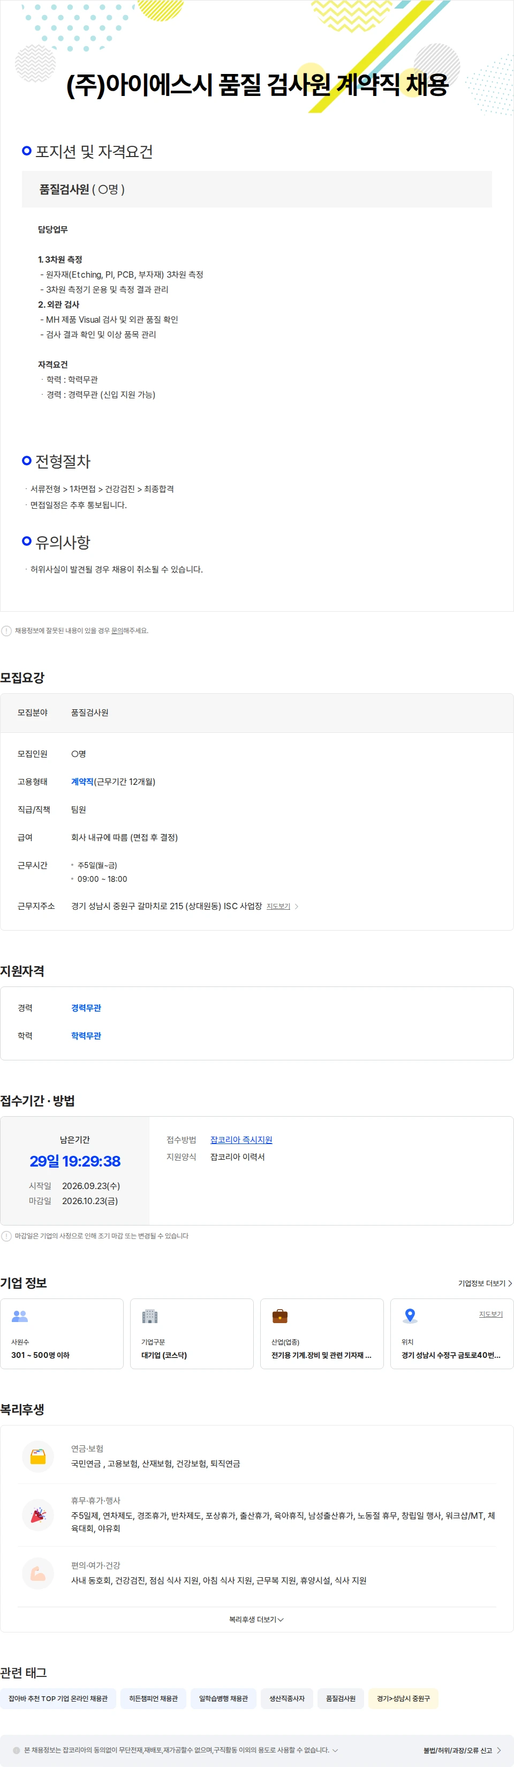The image size is (514, 1767).
Task: Select the 품질검사원 related tag
Action: click(x=341, y=1698)
